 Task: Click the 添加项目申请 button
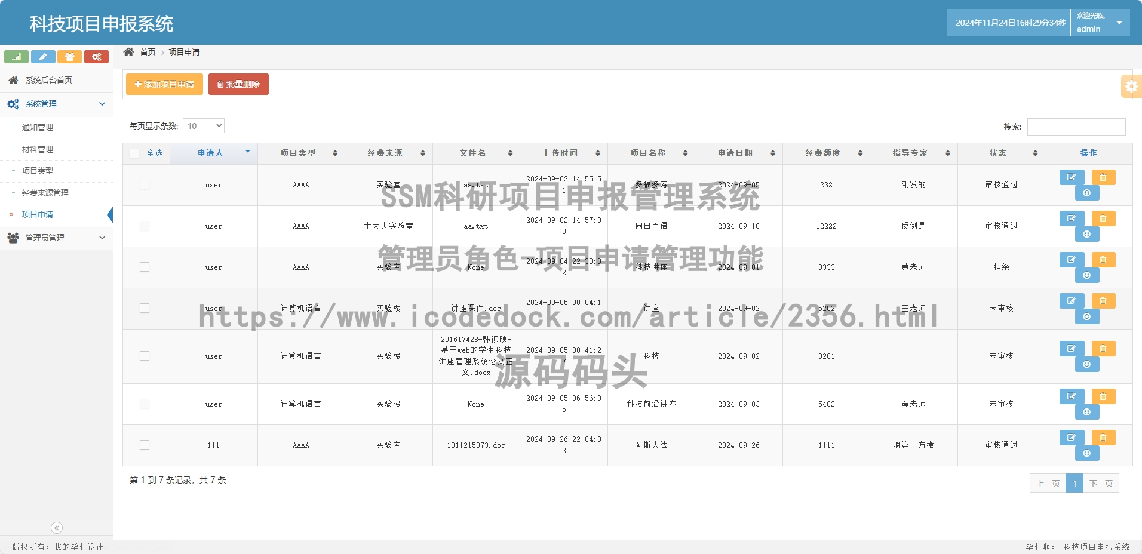[x=164, y=84]
